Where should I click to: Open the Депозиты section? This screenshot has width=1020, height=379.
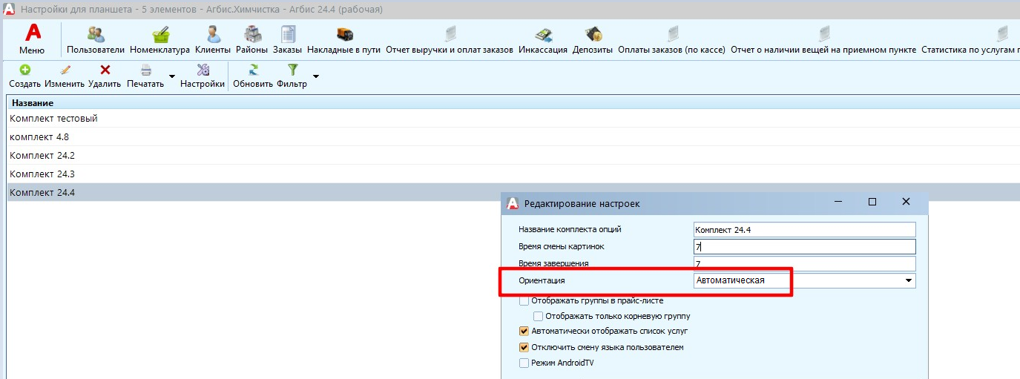[x=592, y=35]
